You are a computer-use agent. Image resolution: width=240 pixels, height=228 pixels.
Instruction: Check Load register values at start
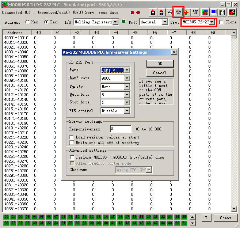(x=72, y=137)
